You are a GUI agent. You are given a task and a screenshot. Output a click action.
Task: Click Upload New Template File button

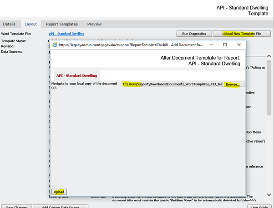click(x=242, y=34)
